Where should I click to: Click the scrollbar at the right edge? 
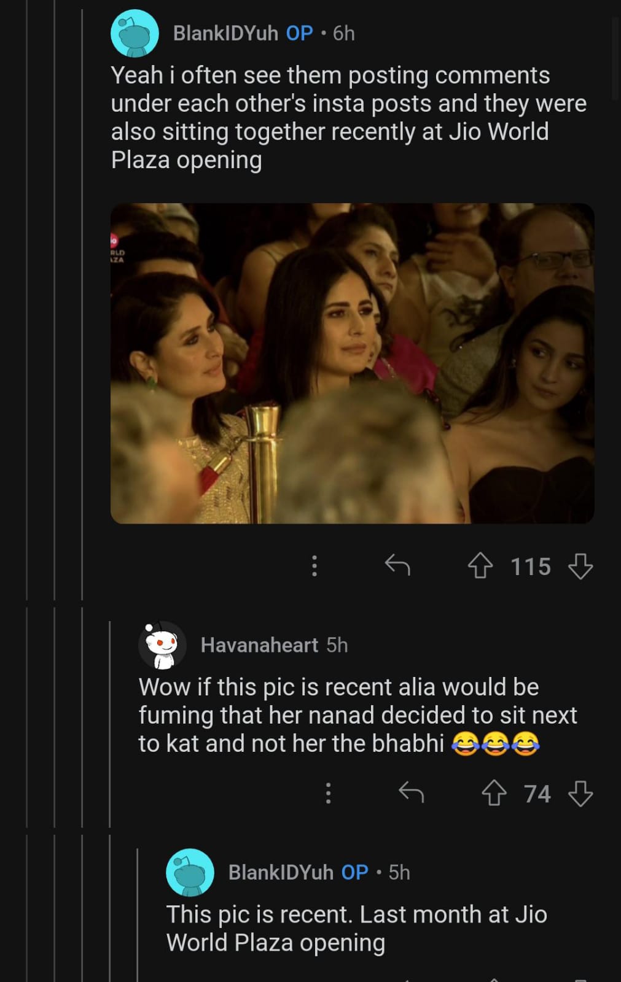616,58
